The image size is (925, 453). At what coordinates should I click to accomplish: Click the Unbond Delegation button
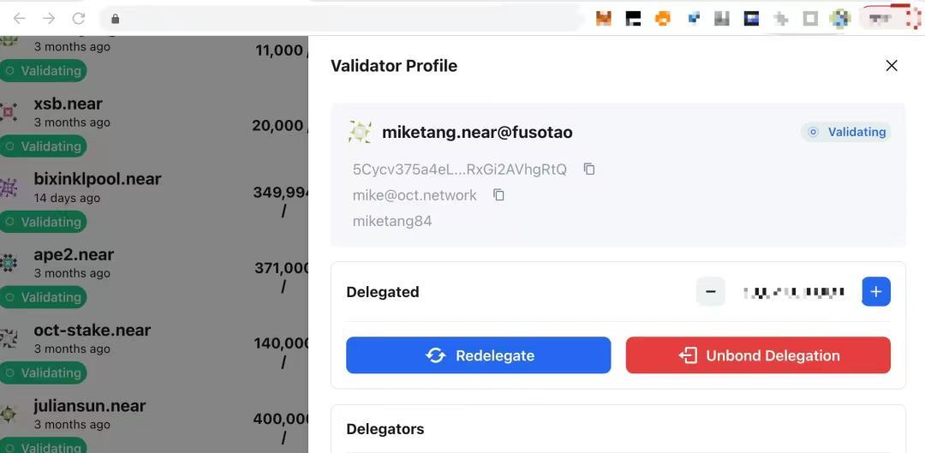click(x=758, y=355)
